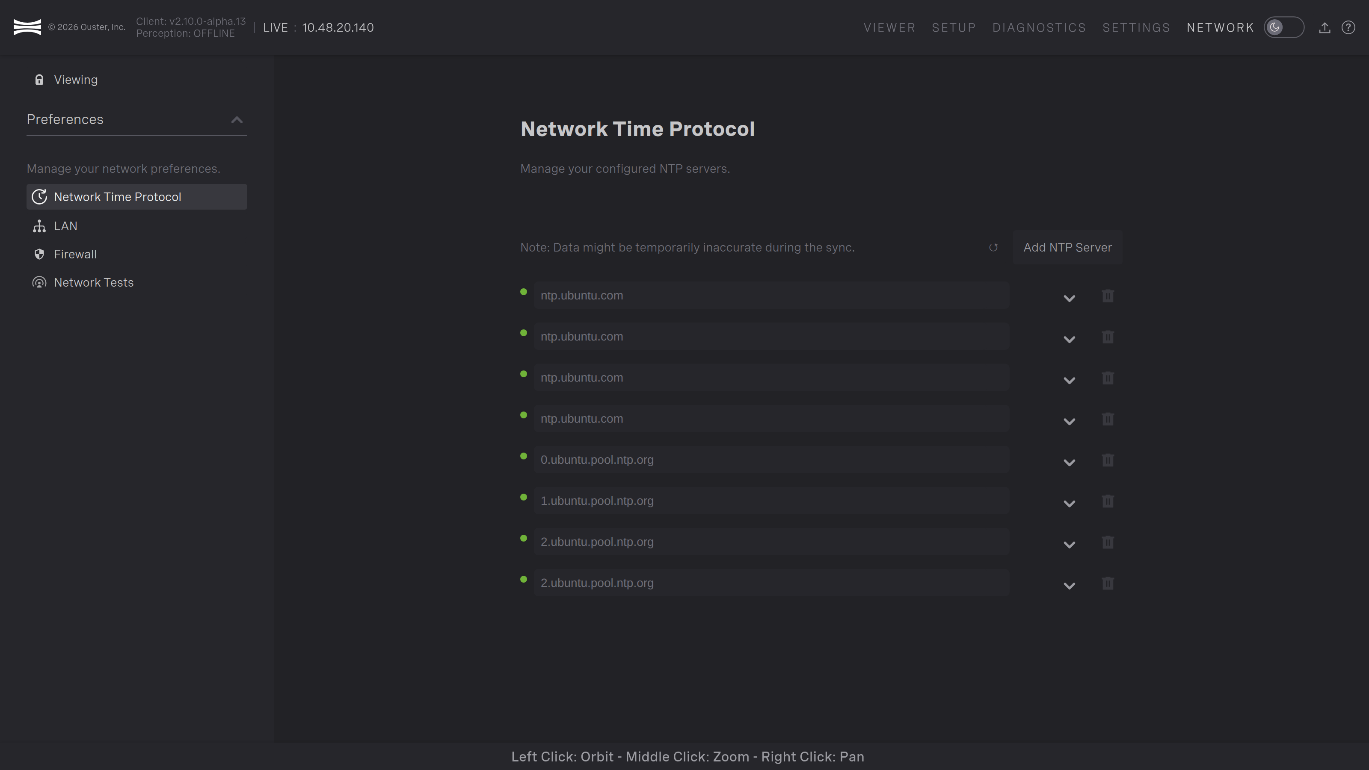The height and width of the screenshot is (770, 1369).
Task: Click Add NTP Server button
Action: [1068, 248]
